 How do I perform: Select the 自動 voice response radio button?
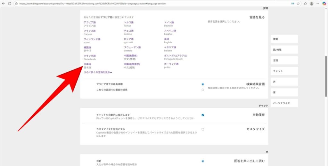point(203,161)
